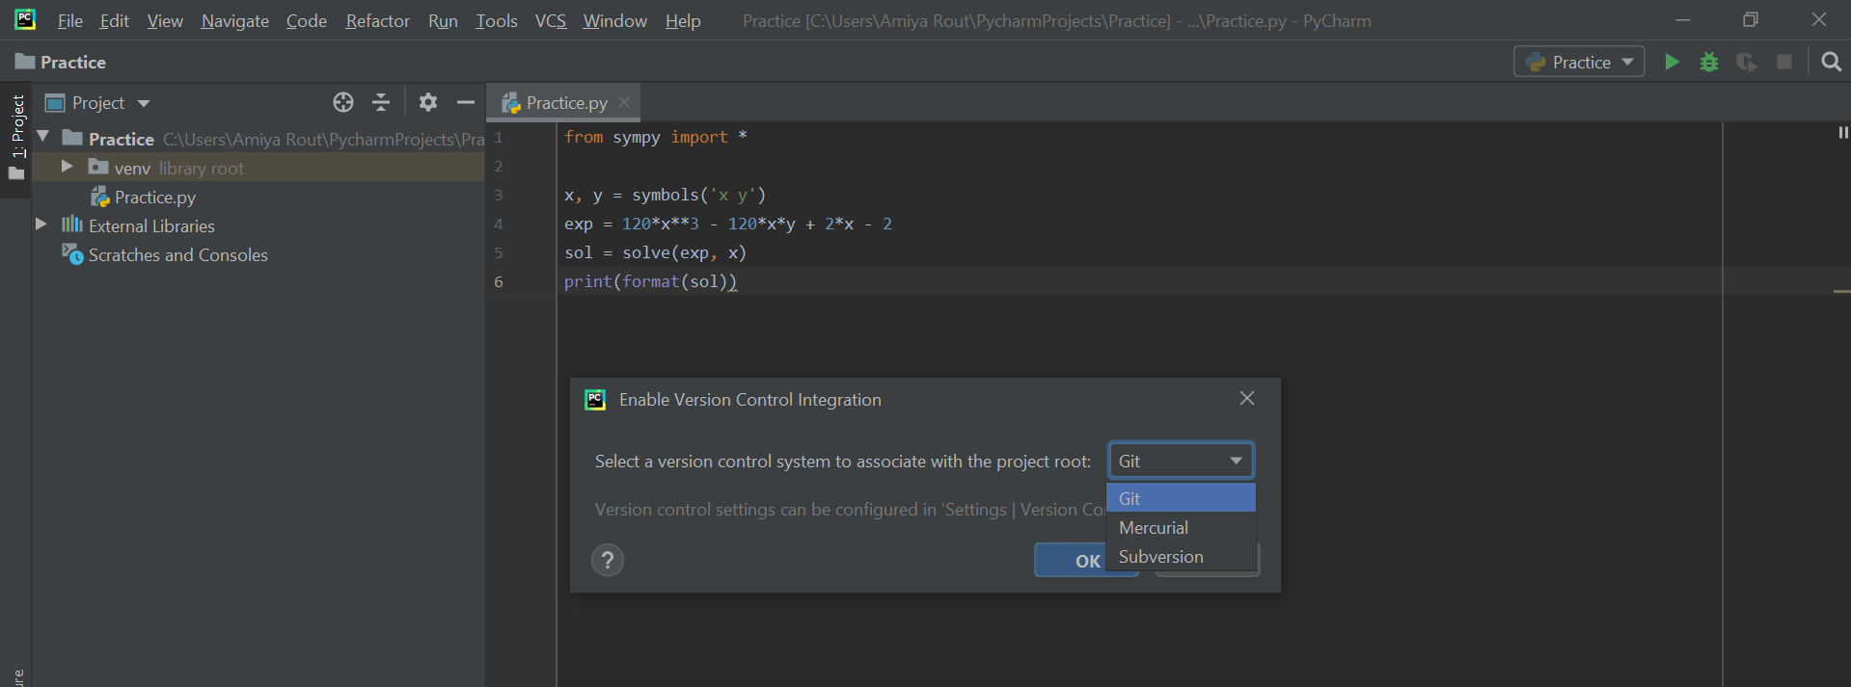Open the dialog help question mark
Image resolution: width=1851 pixels, height=687 pixels.
click(x=608, y=560)
